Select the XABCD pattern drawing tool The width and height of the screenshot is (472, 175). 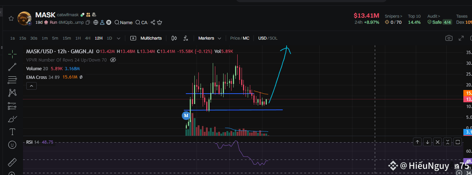coord(12,93)
